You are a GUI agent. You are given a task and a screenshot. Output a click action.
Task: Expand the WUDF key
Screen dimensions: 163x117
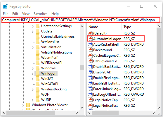(x=33, y=100)
